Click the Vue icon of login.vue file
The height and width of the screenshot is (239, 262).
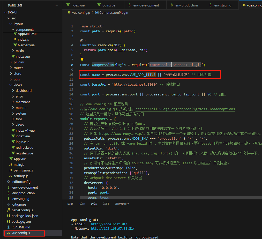point(13,142)
